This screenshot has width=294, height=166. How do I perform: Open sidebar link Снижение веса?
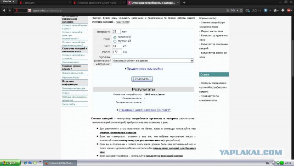[70, 62]
